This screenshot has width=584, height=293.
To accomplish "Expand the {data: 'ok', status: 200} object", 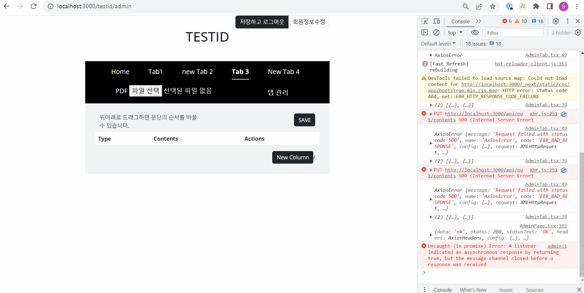I will click(x=431, y=235).
